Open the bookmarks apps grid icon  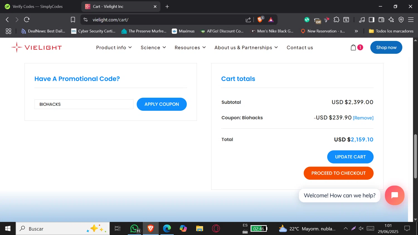click(8, 31)
